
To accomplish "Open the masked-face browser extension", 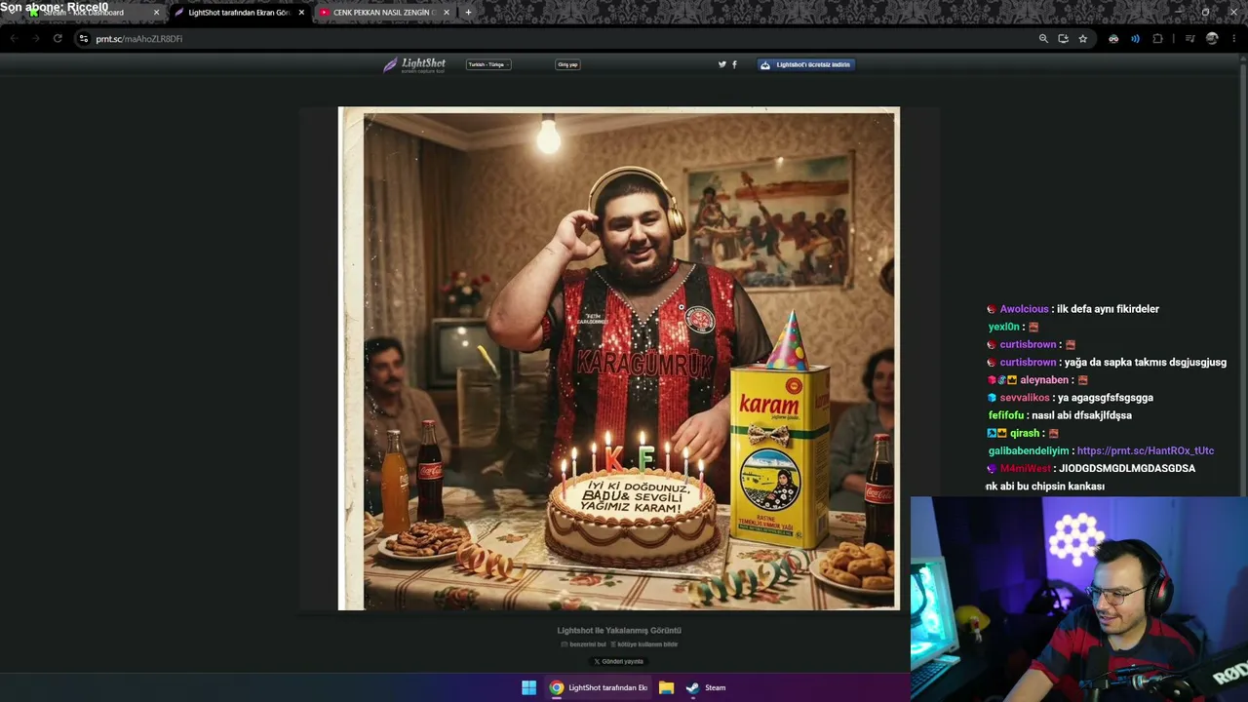I will tap(1113, 39).
